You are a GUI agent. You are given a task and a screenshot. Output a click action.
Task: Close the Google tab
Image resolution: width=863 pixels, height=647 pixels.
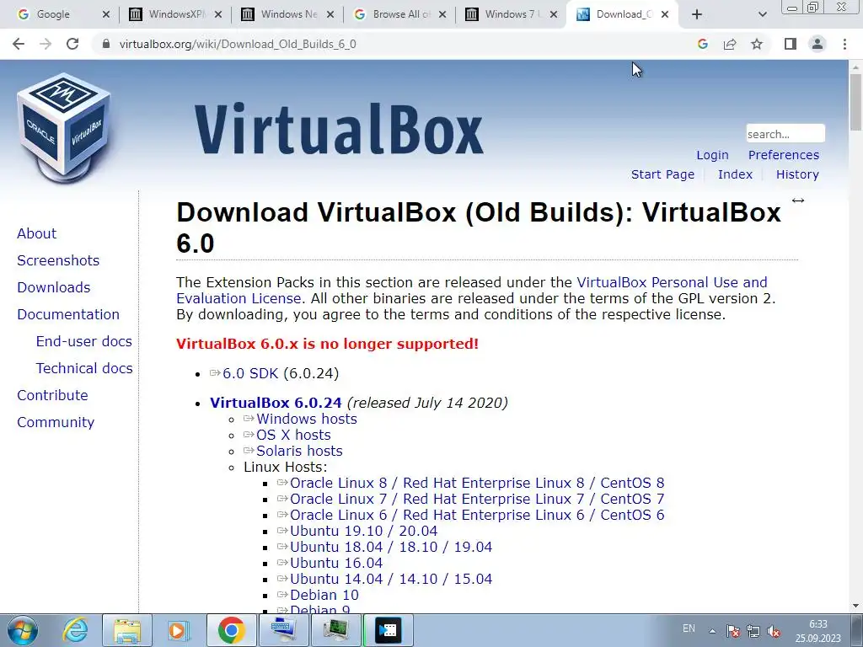tap(106, 15)
